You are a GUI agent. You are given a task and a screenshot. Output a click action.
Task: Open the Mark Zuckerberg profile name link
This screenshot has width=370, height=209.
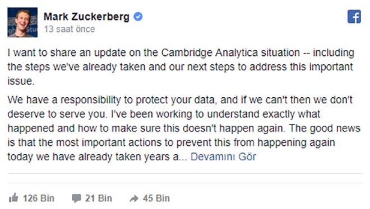tap(86, 17)
